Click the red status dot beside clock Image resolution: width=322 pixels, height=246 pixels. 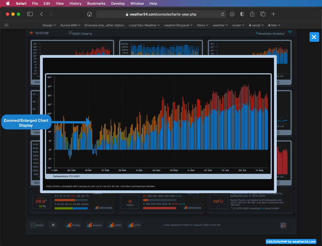point(31,33)
